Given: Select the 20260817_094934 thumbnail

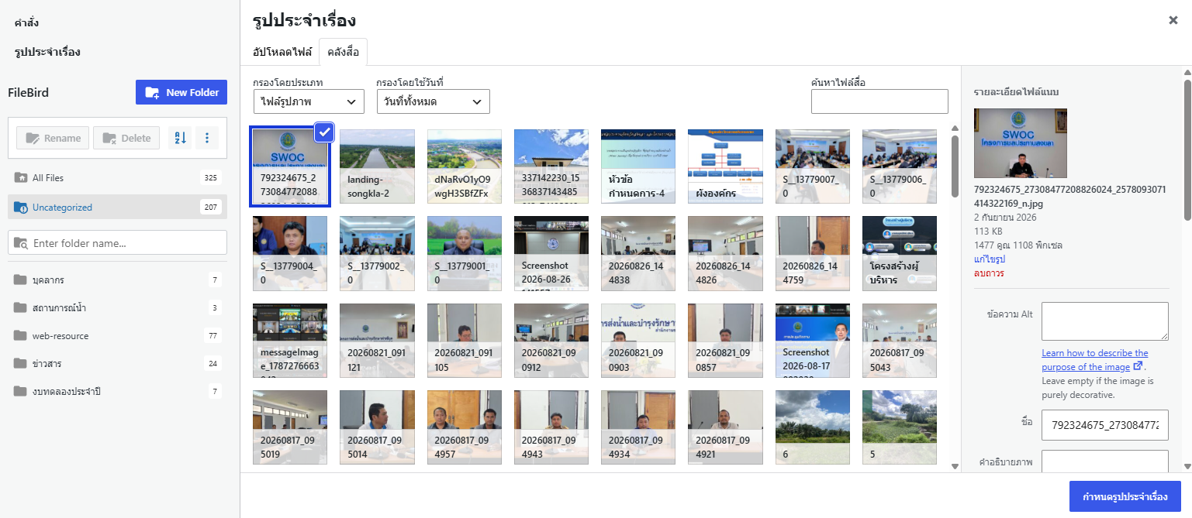Looking at the screenshot, I should [x=638, y=427].
